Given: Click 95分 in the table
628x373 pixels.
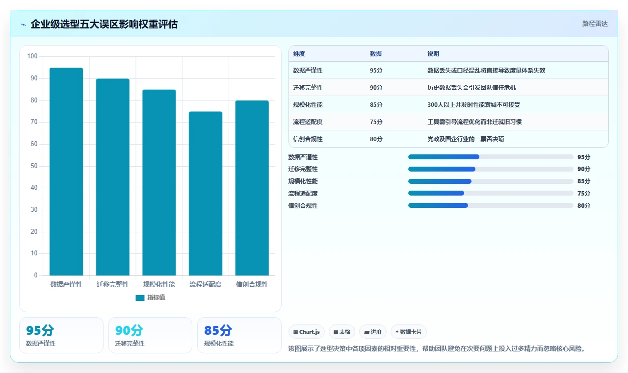Looking at the screenshot, I should point(376,71).
